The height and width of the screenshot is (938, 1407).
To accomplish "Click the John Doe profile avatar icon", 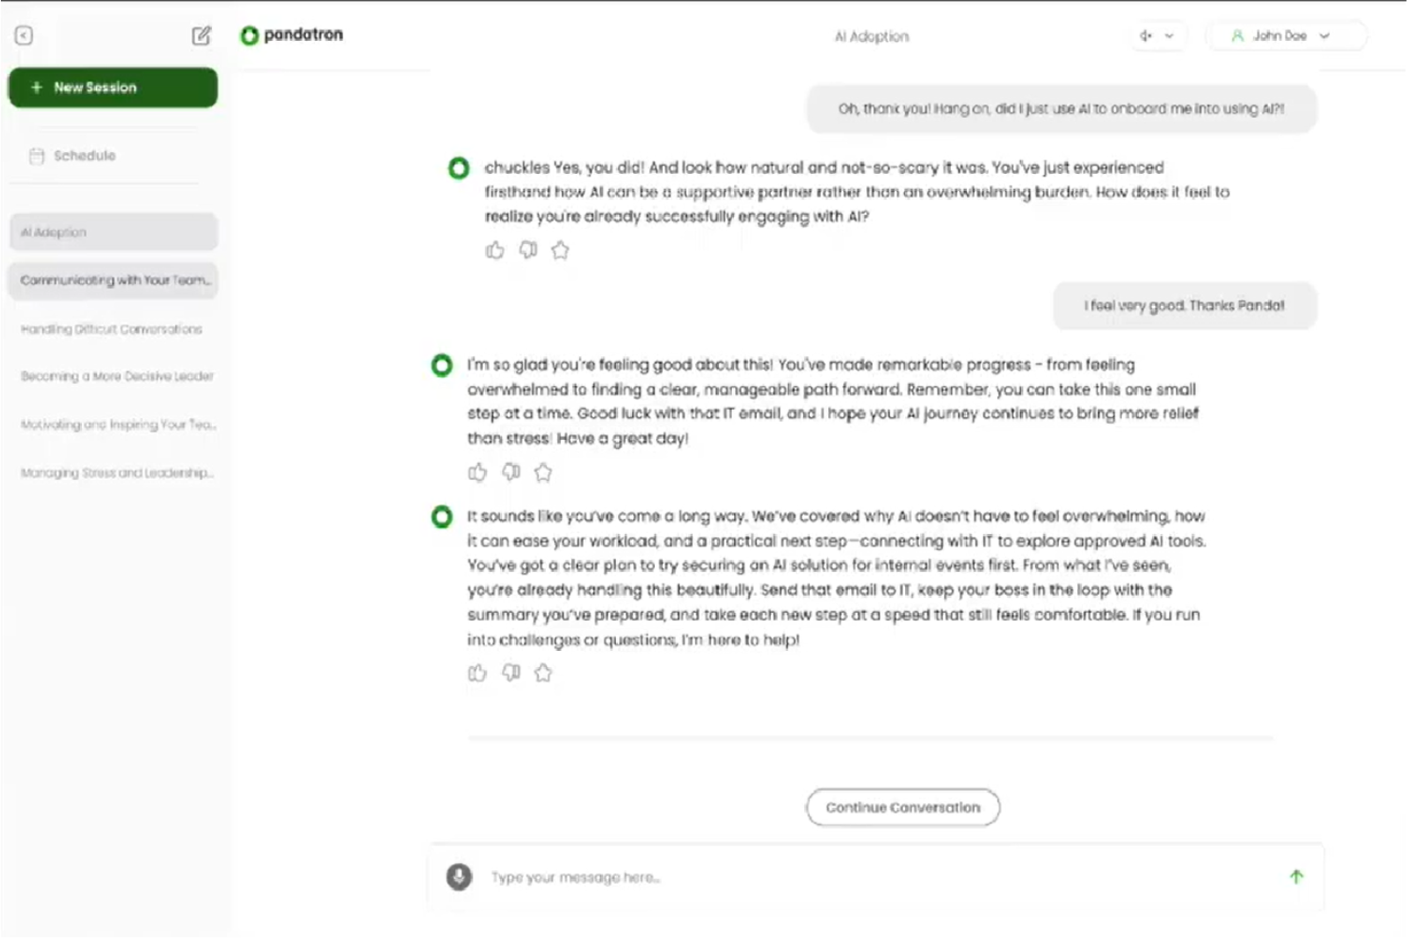I will coord(1237,35).
